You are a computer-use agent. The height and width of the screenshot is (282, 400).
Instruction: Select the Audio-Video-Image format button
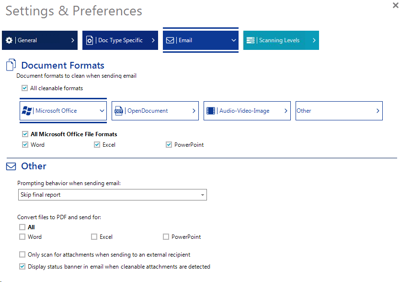pyautogui.click(x=247, y=111)
